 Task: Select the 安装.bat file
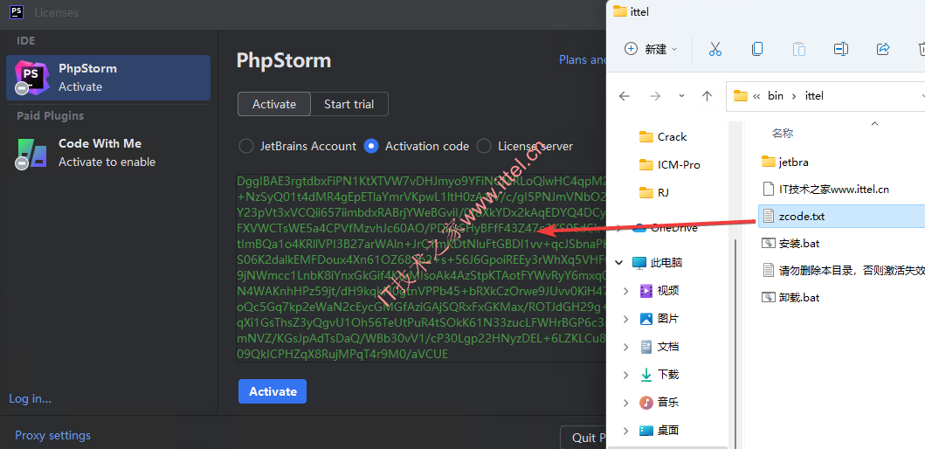[791, 244]
